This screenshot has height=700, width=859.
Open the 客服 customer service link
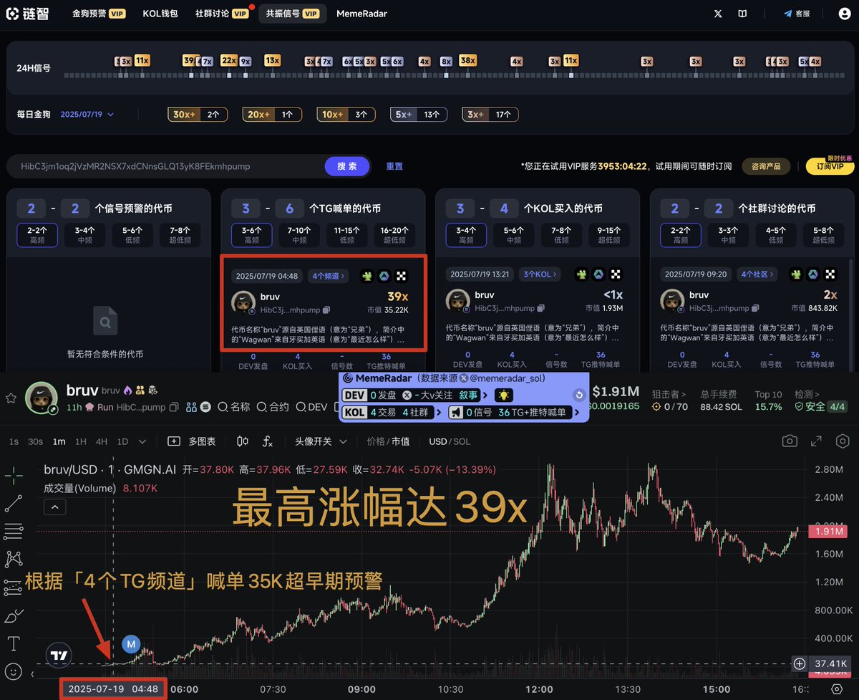[x=797, y=14]
